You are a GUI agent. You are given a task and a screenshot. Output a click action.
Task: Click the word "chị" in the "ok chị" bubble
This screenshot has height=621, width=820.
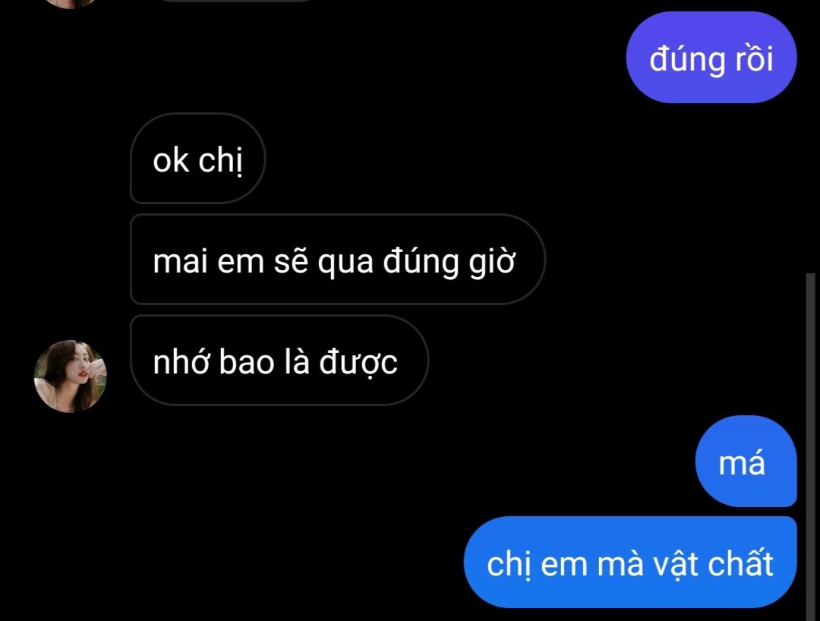pos(220,160)
